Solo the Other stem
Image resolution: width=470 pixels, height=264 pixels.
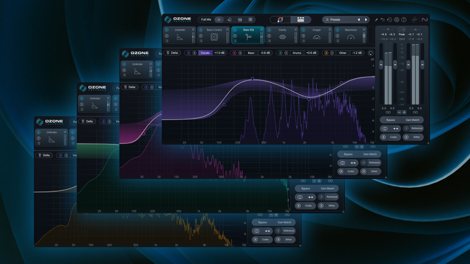pos(332,53)
